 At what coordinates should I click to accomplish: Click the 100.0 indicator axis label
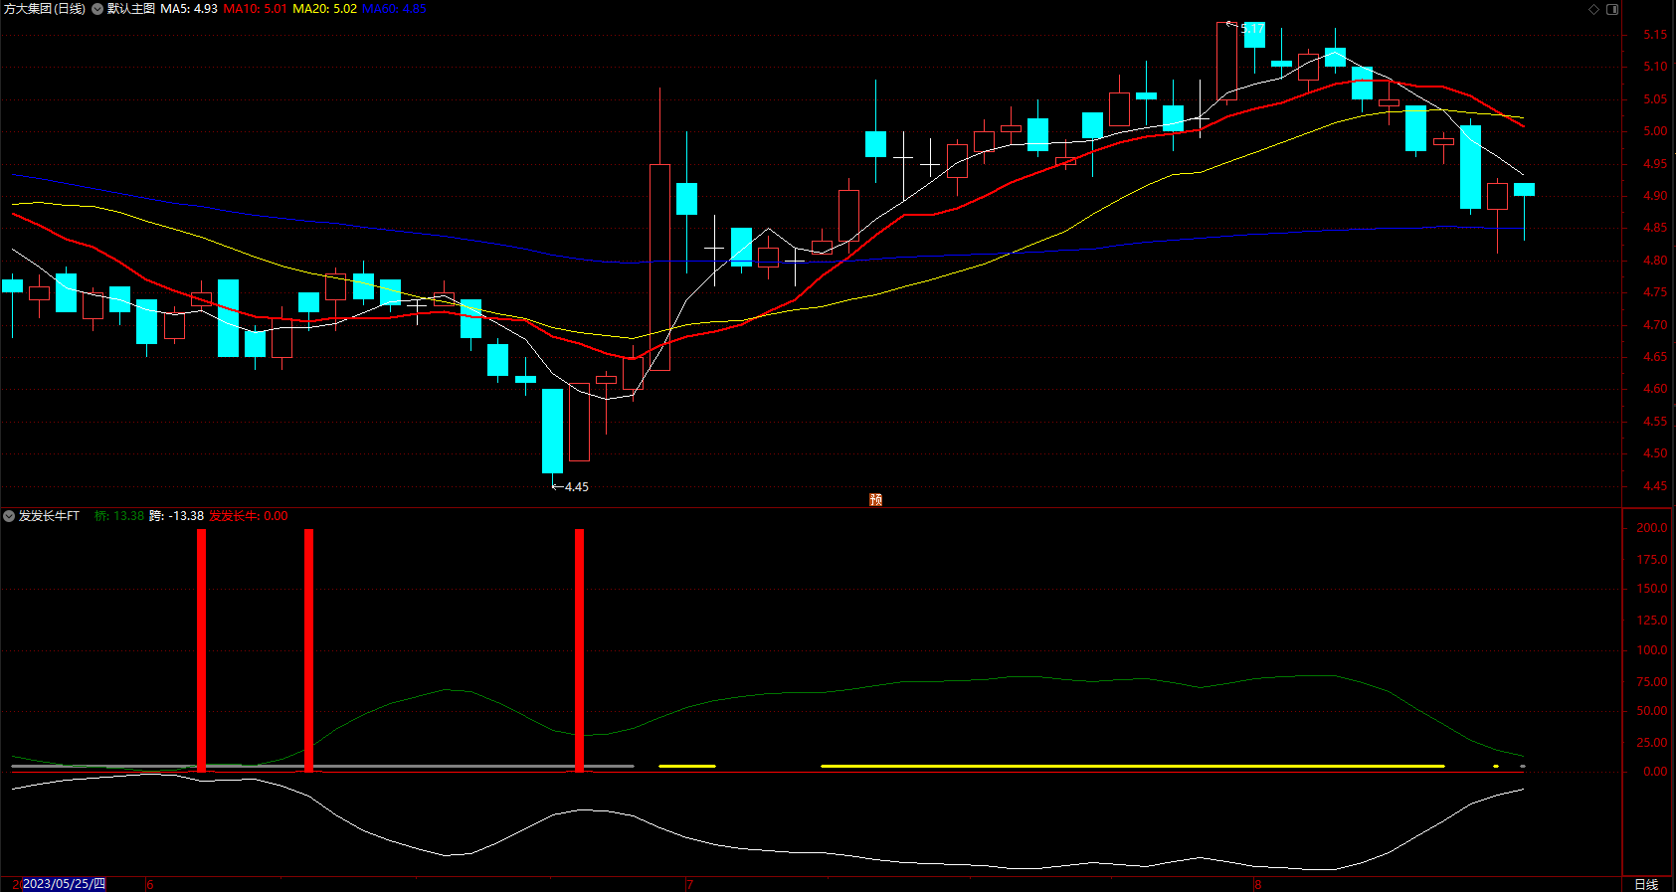coord(1652,650)
